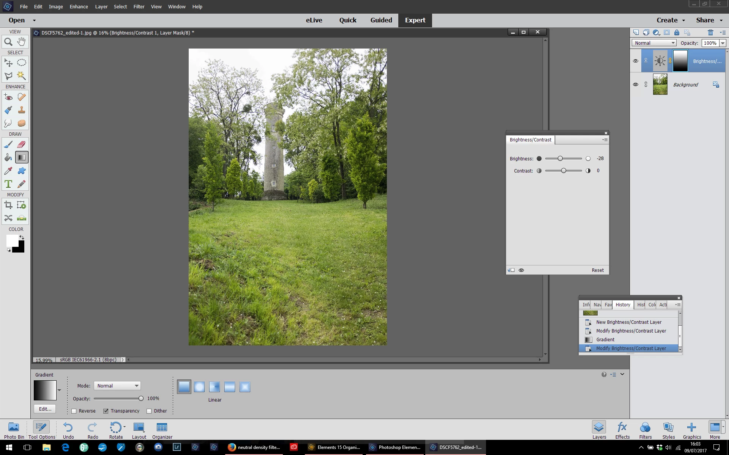Open the Filter menu
This screenshot has width=729, height=455.
139,6
